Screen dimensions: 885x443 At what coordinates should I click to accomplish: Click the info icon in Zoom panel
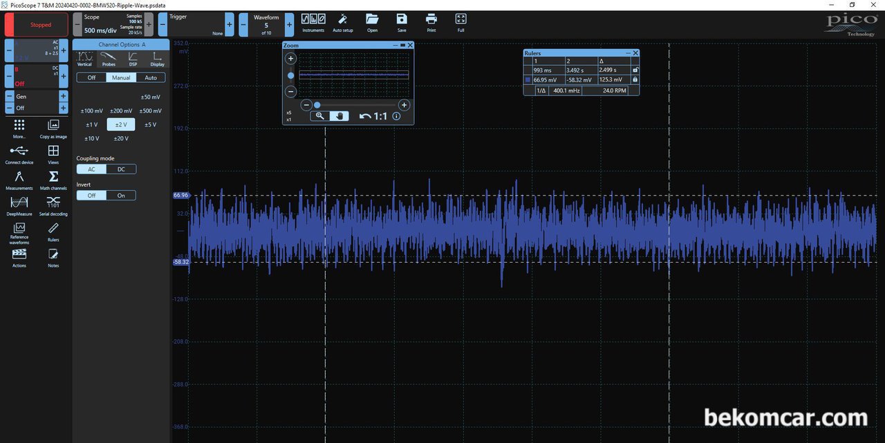tap(396, 116)
